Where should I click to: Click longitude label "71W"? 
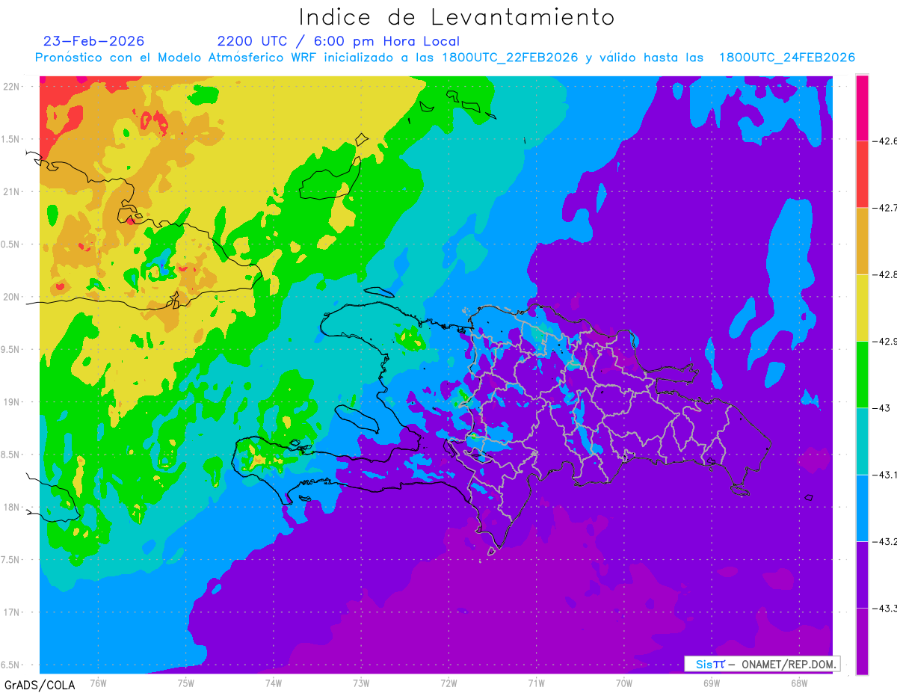click(x=536, y=683)
